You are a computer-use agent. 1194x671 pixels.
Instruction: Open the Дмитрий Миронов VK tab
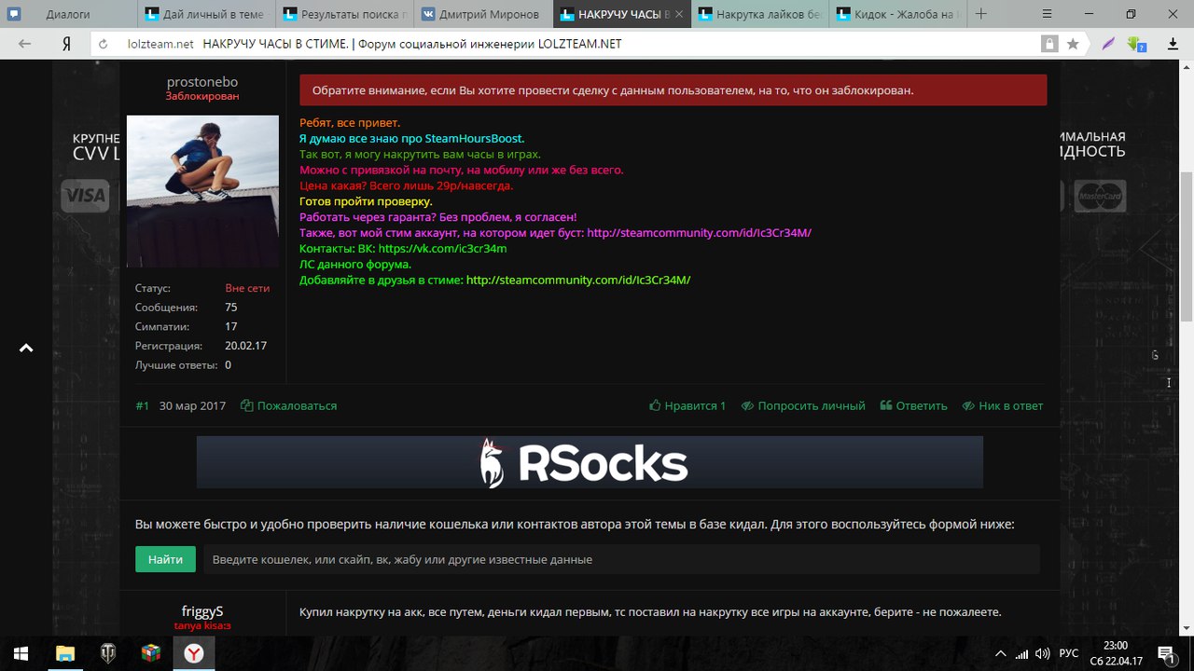point(483,14)
